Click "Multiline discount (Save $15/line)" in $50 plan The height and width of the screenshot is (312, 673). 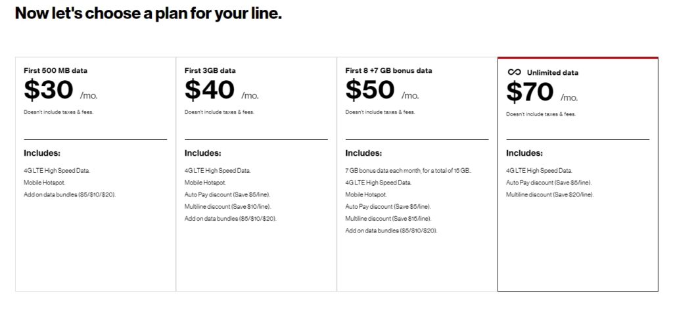pos(388,218)
